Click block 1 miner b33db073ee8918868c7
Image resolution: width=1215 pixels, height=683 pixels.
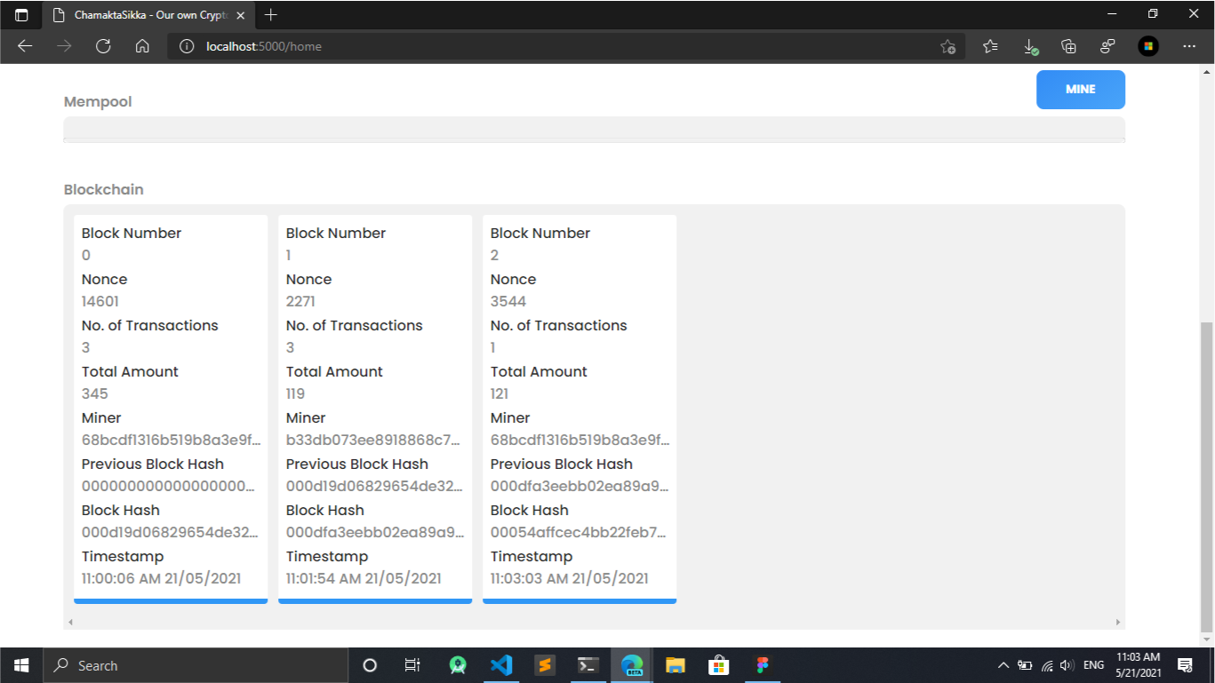click(x=373, y=441)
